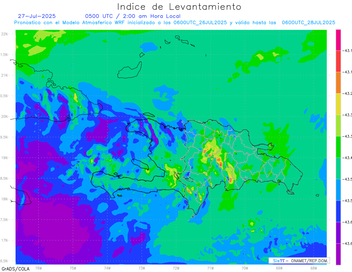Screen dimensions: 352x272
Task: Click the dark blue color bar segment
Action: [338, 211]
